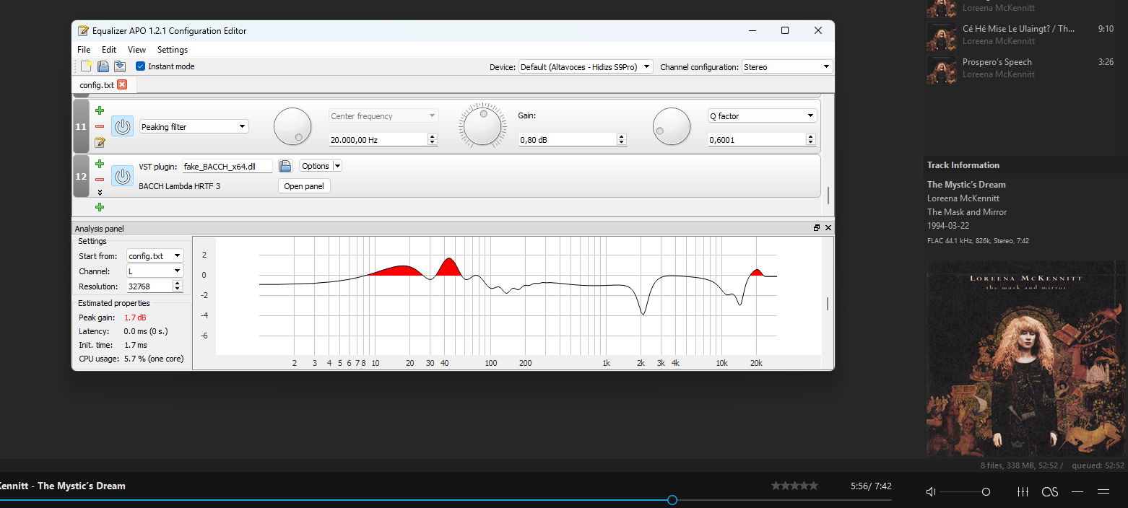Click the VST Options button
The image size is (1128, 508).
pyautogui.click(x=316, y=166)
